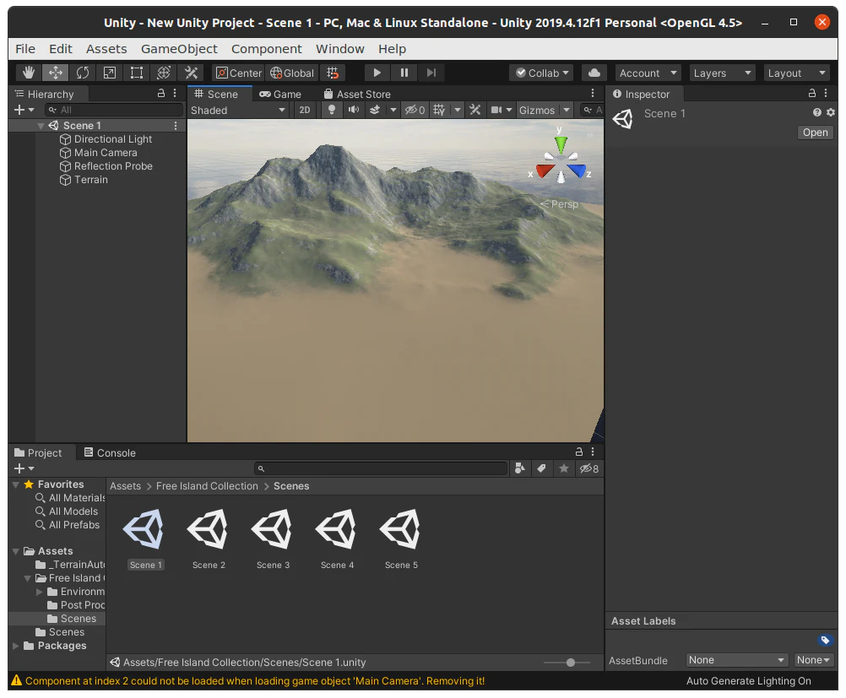The height and width of the screenshot is (698, 846).
Task: Expand the Packages folder
Action: tap(16, 646)
